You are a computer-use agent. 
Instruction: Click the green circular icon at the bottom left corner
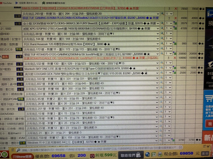pyautogui.click(x=4, y=155)
